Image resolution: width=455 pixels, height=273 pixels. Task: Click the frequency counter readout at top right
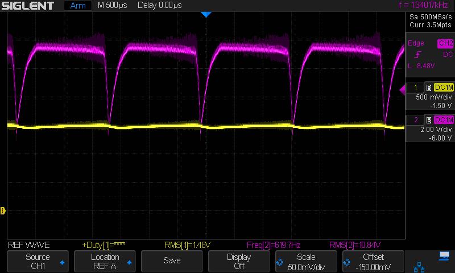coord(423,5)
